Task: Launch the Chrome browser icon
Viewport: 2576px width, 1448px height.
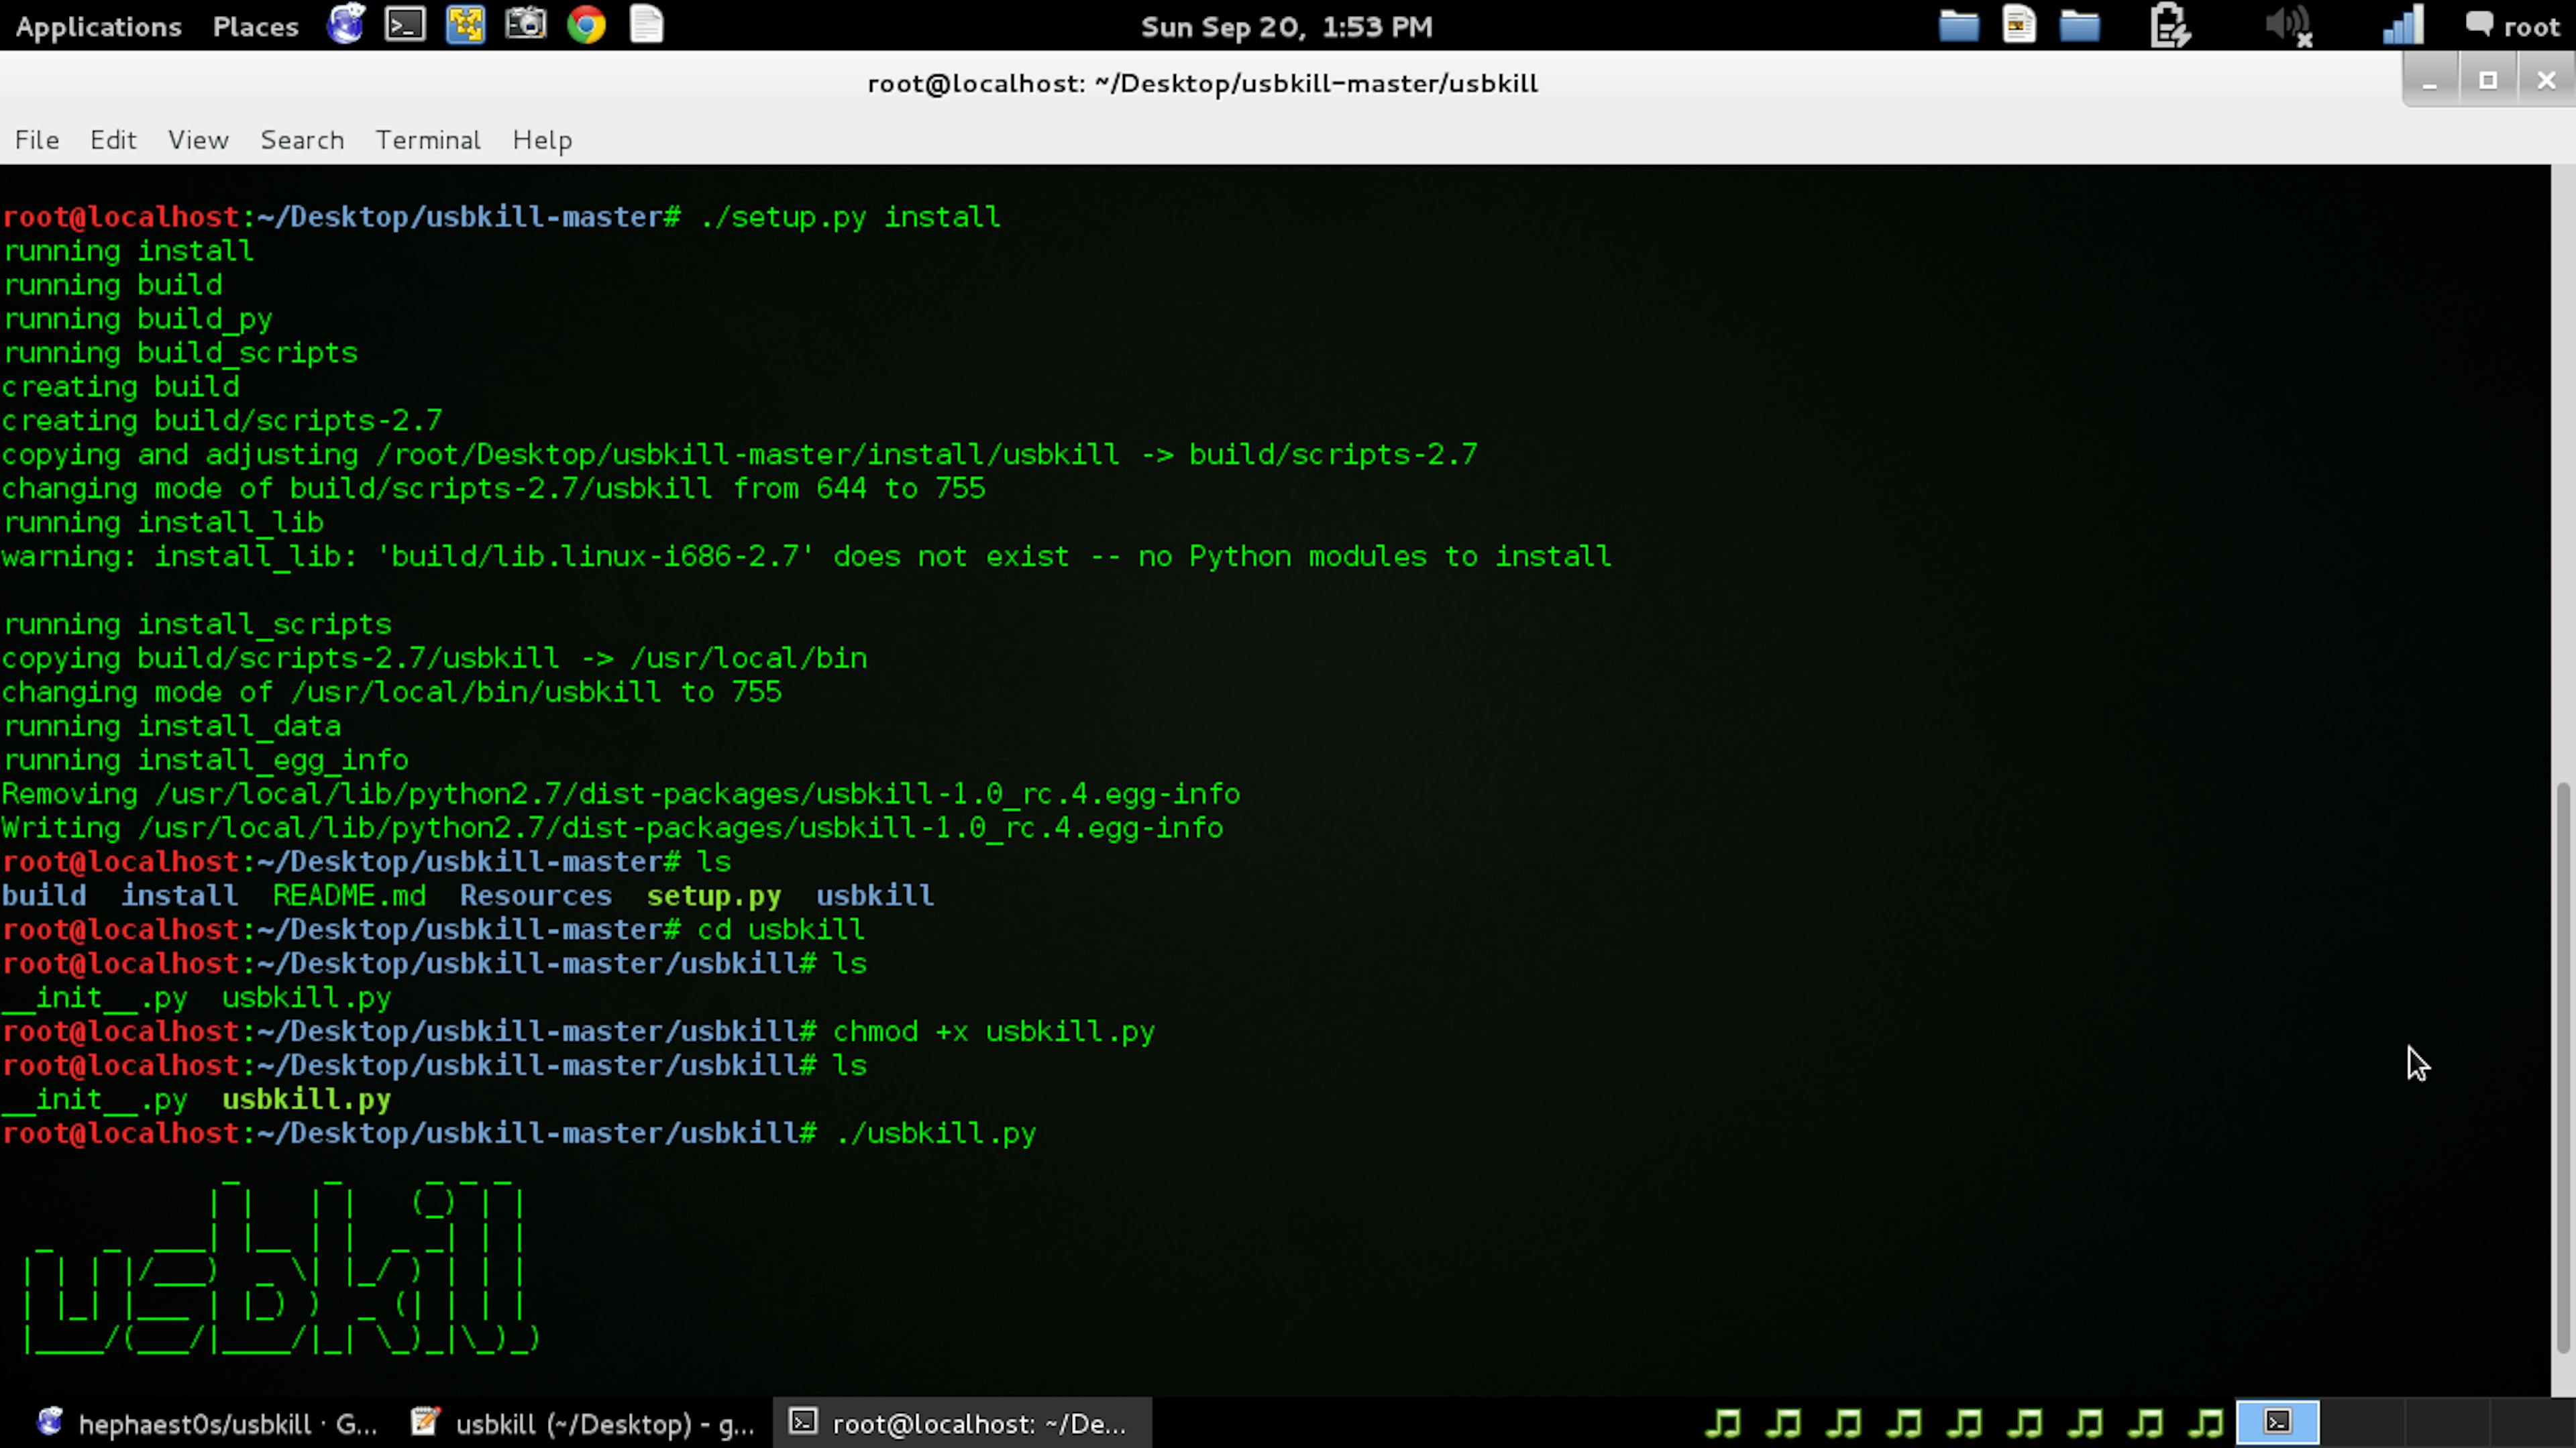Action: (x=586, y=24)
